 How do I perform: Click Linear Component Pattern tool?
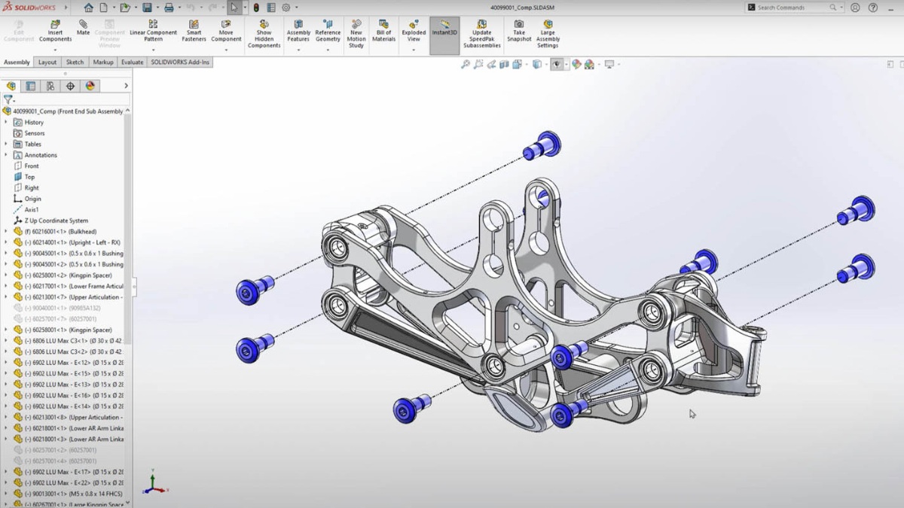pyautogui.click(x=153, y=32)
